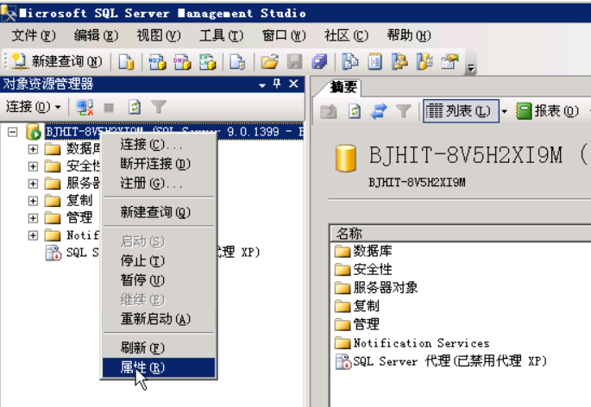Image resolution: width=591 pixels, height=407 pixels.
Task: Choose 暂停(U) in the context menu
Action: (159, 280)
